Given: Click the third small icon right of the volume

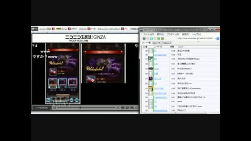Looking at the screenshot, I should pyautogui.click(x=132, y=108).
